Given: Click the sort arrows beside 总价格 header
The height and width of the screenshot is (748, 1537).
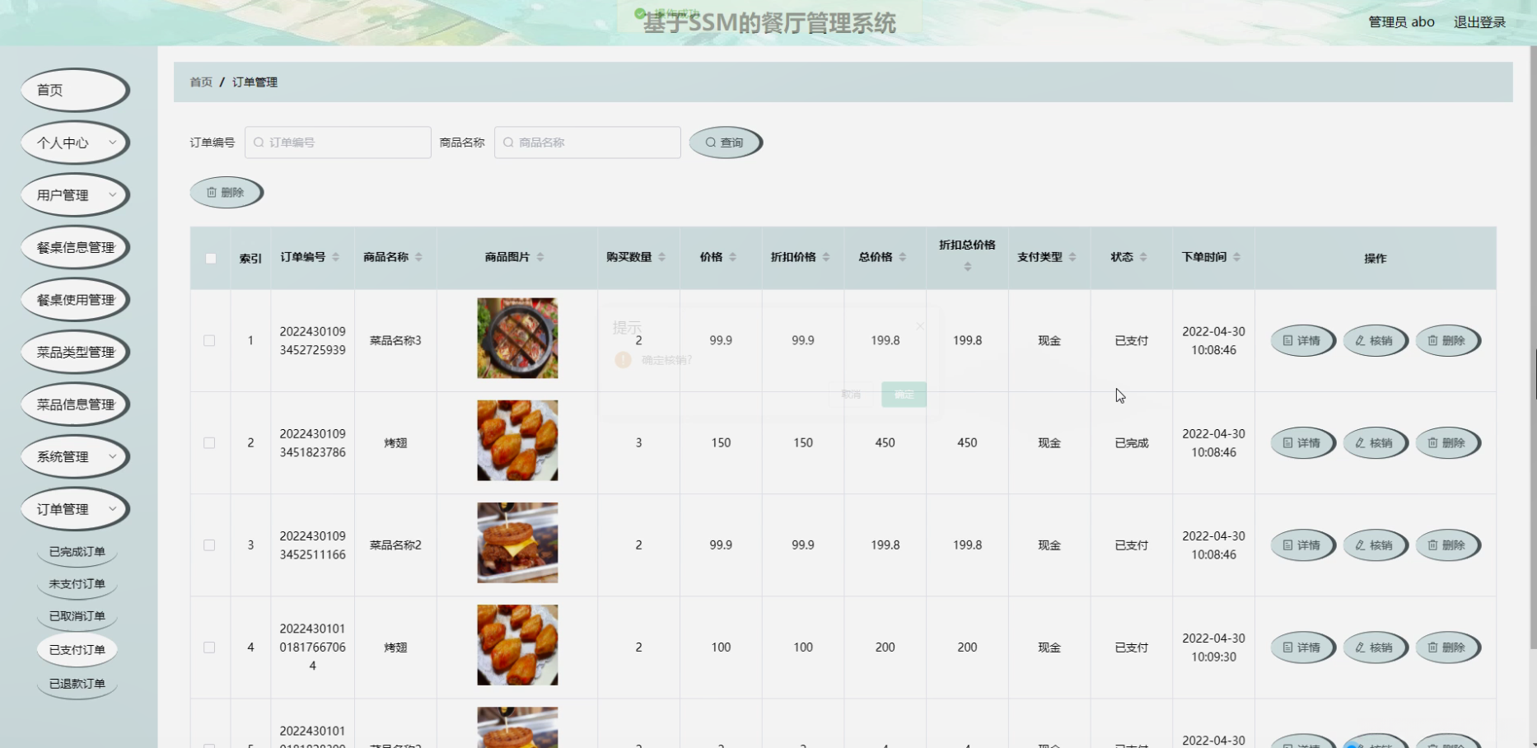Looking at the screenshot, I should click(x=903, y=257).
